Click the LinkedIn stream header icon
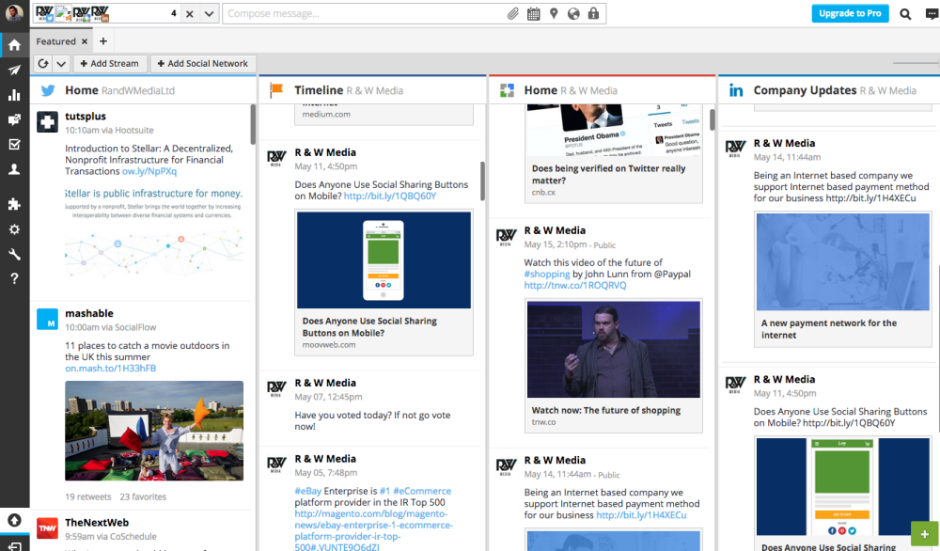The width and height of the screenshot is (940, 551). [736, 90]
